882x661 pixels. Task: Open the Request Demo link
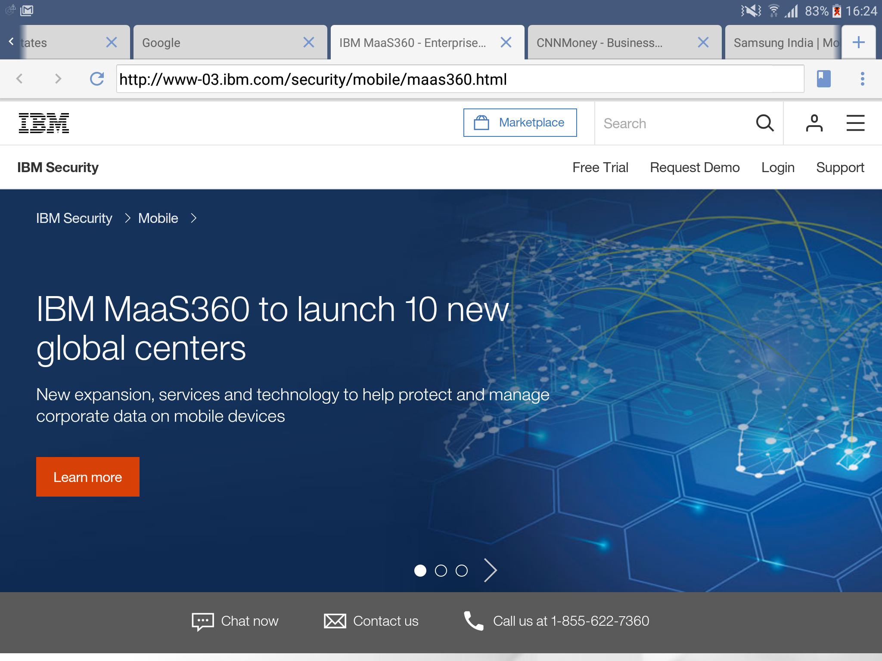point(695,167)
